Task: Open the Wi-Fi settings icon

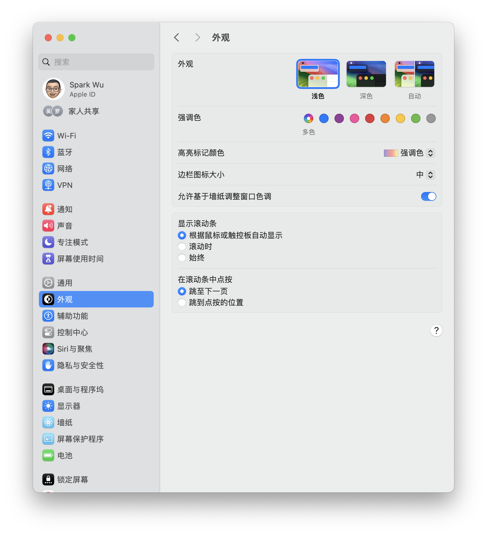Action: click(48, 135)
